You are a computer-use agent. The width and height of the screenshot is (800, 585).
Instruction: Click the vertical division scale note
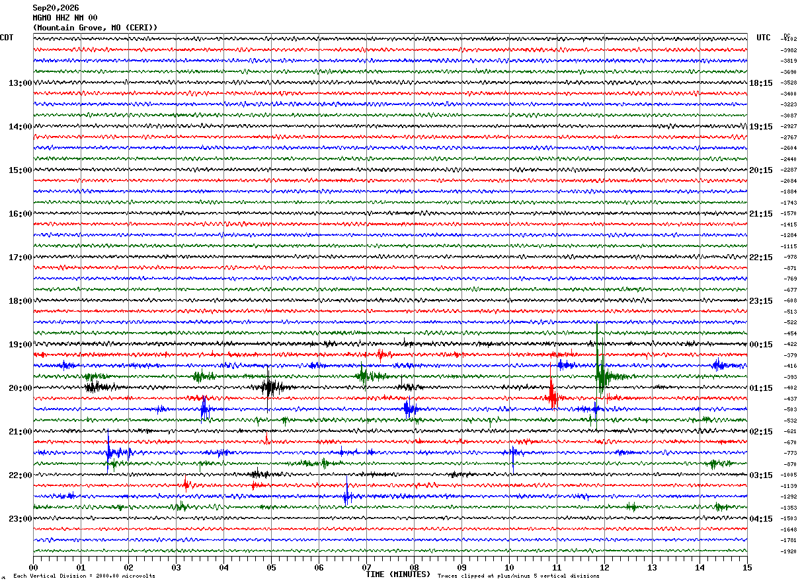[84, 576]
